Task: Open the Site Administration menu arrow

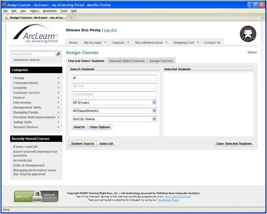Action: point(167,43)
